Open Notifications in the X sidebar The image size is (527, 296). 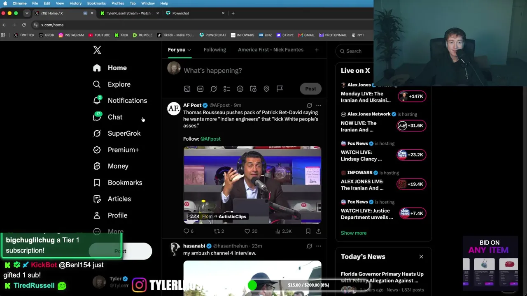click(x=120, y=101)
